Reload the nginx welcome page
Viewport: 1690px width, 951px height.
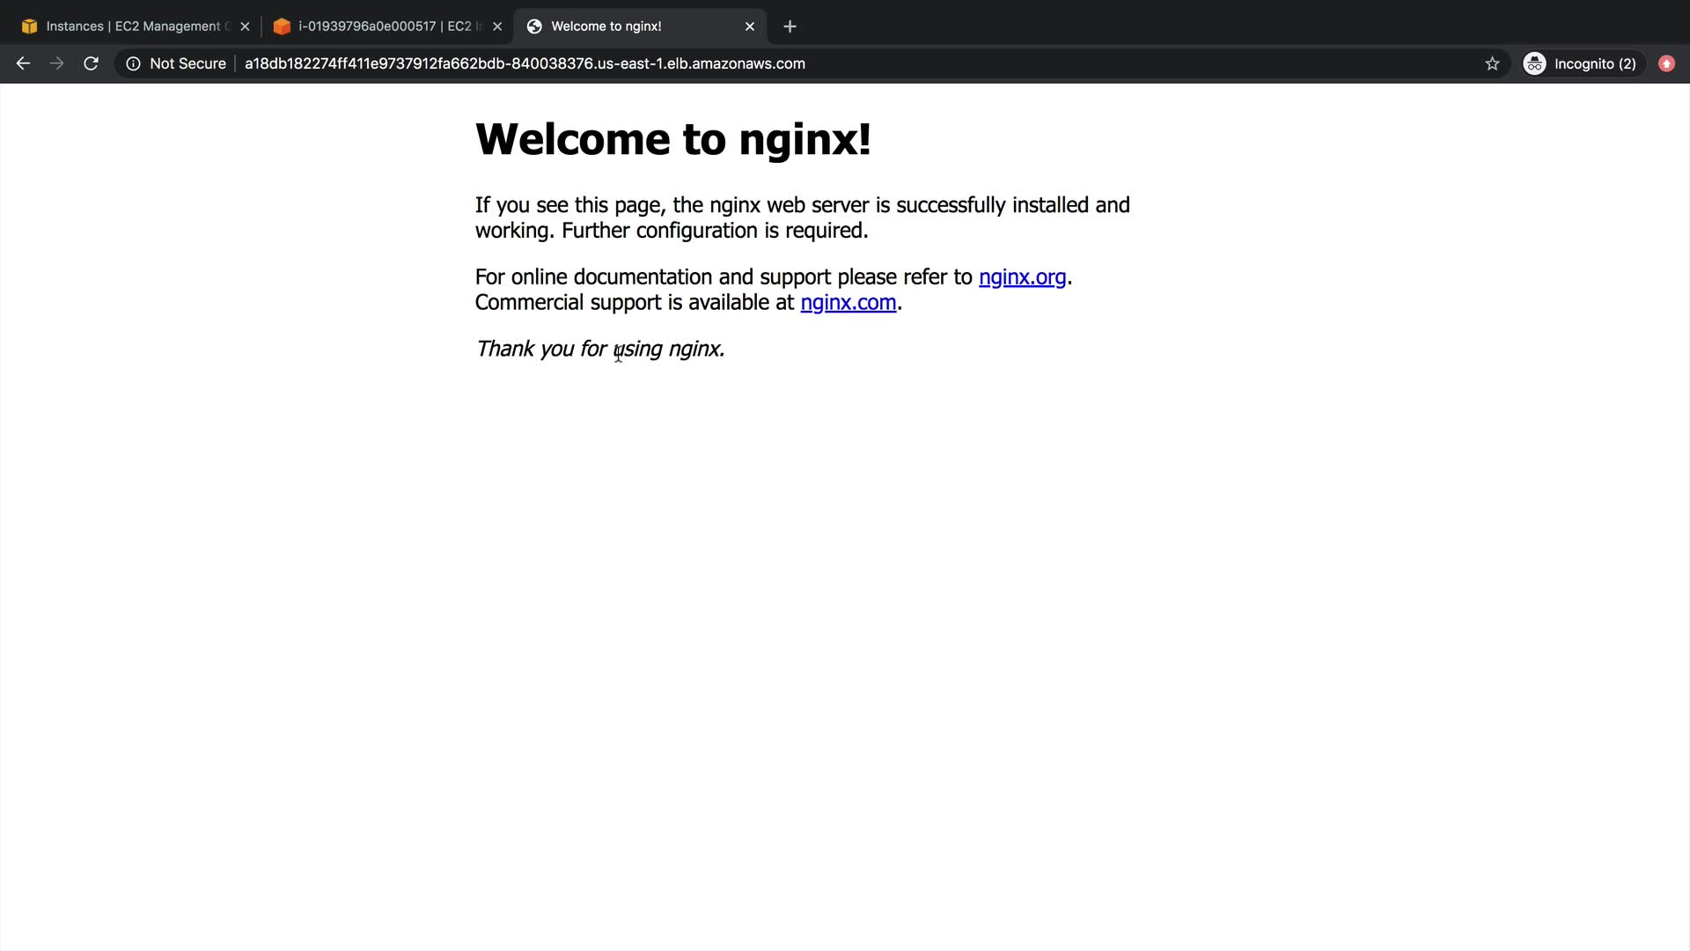(91, 63)
